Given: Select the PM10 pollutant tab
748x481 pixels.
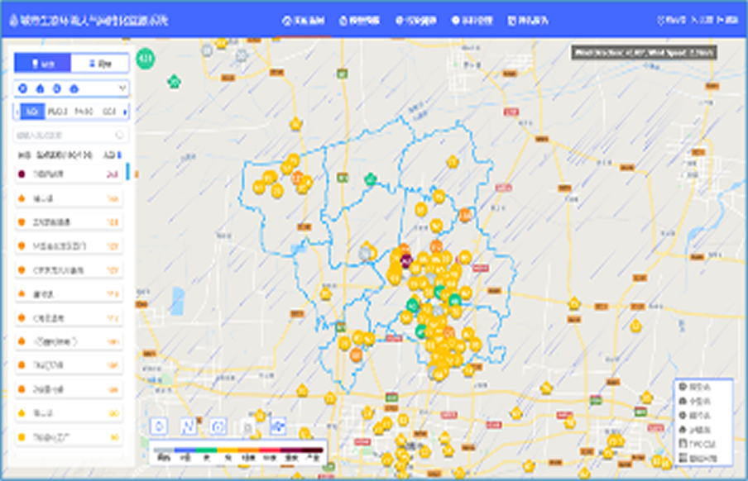Looking at the screenshot, I should (83, 111).
